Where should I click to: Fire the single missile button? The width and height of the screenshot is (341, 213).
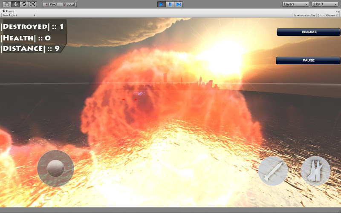[x=273, y=171]
